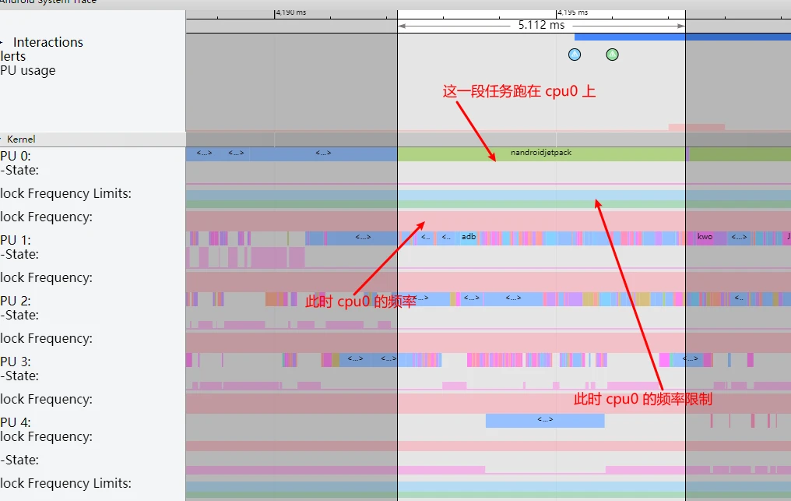Select the blue slice on the CPU 4 row

(544, 420)
